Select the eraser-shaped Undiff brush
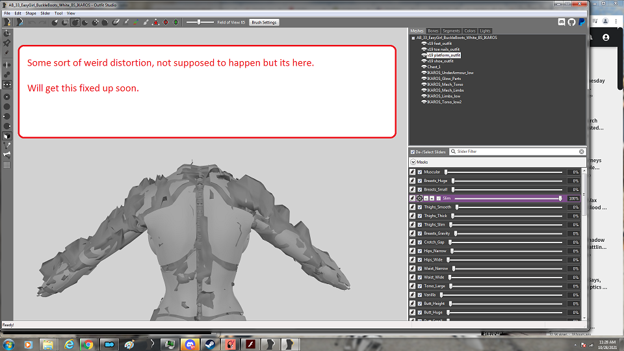The width and height of the screenshot is (624, 351). pyautogui.click(x=116, y=22)
